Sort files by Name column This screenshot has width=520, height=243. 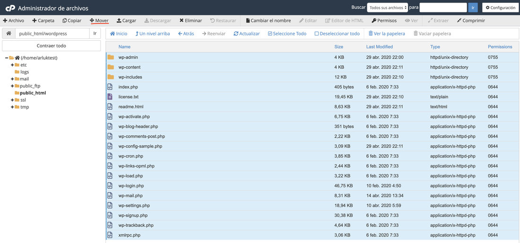click(x=124, y=47)
